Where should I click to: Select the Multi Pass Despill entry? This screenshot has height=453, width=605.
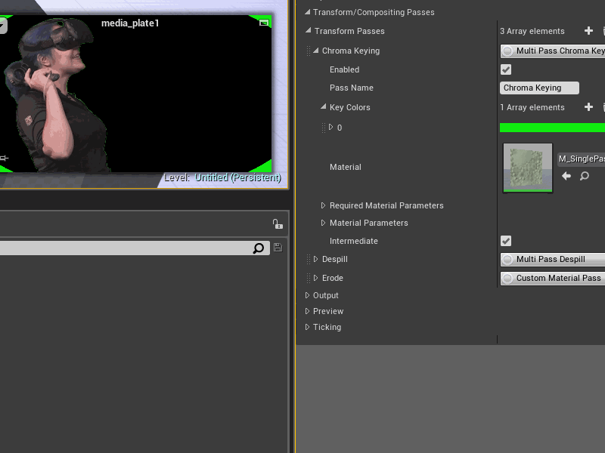pos(552,260)
